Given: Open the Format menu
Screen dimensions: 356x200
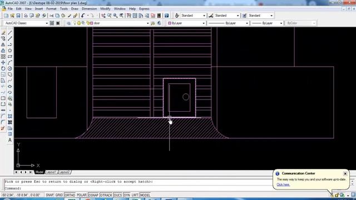Looking at the screenshot, I should [x=51, y=9].
